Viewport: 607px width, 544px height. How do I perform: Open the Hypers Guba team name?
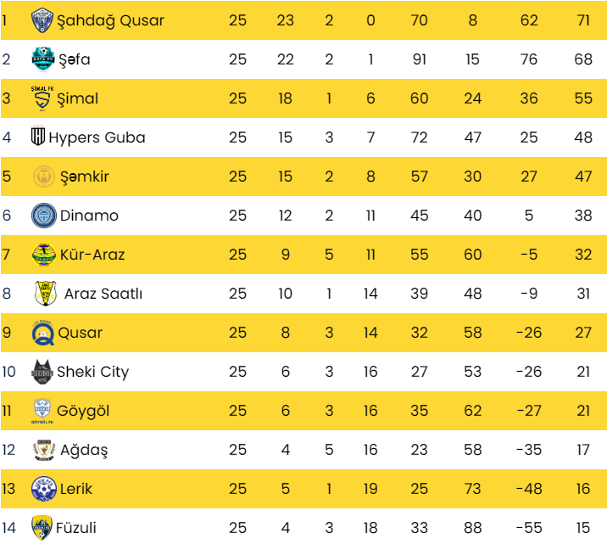click(x=97, y=137)
